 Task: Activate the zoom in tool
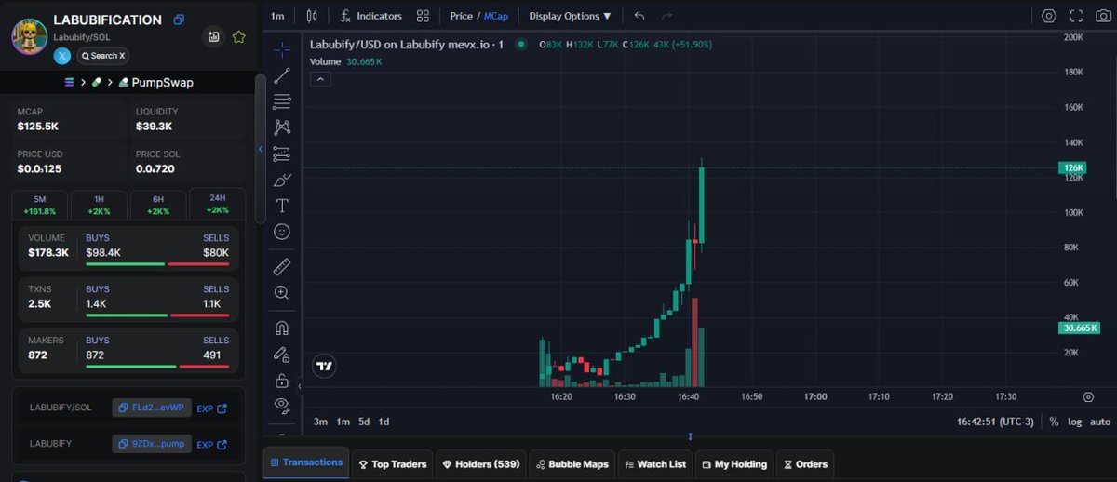(x=282, y=293)
